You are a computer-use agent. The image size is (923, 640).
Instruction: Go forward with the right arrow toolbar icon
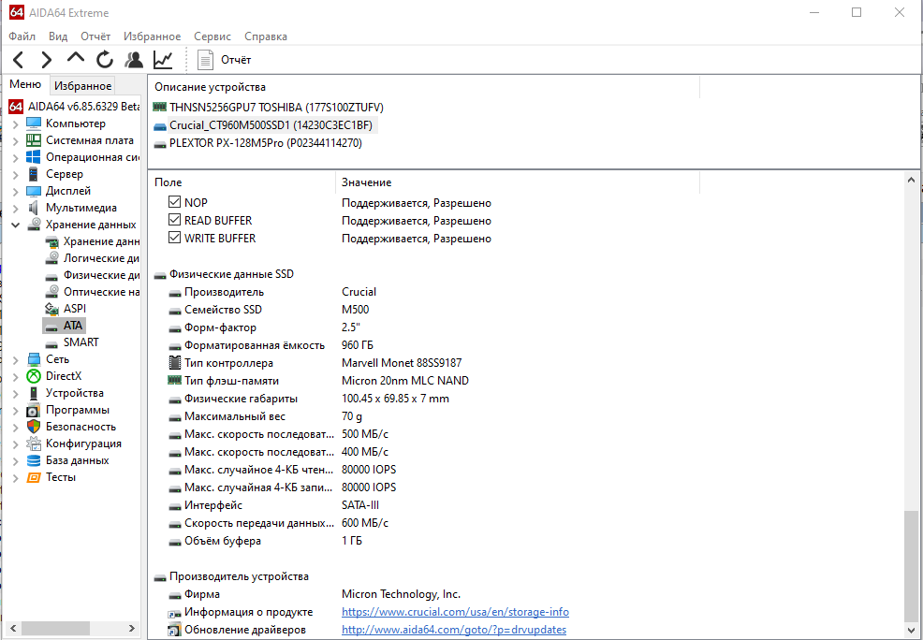(x=47, y=59)
